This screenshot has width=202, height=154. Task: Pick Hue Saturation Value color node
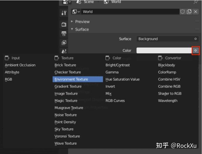coord(123,79)
